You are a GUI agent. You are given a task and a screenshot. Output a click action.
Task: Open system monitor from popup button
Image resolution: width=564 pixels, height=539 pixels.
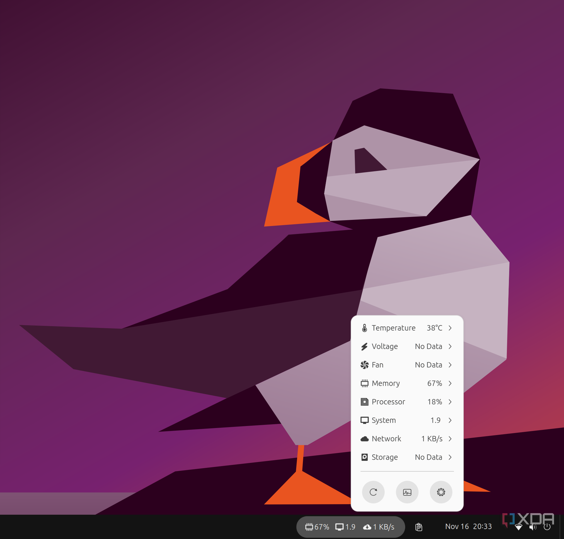pos(407,492)
